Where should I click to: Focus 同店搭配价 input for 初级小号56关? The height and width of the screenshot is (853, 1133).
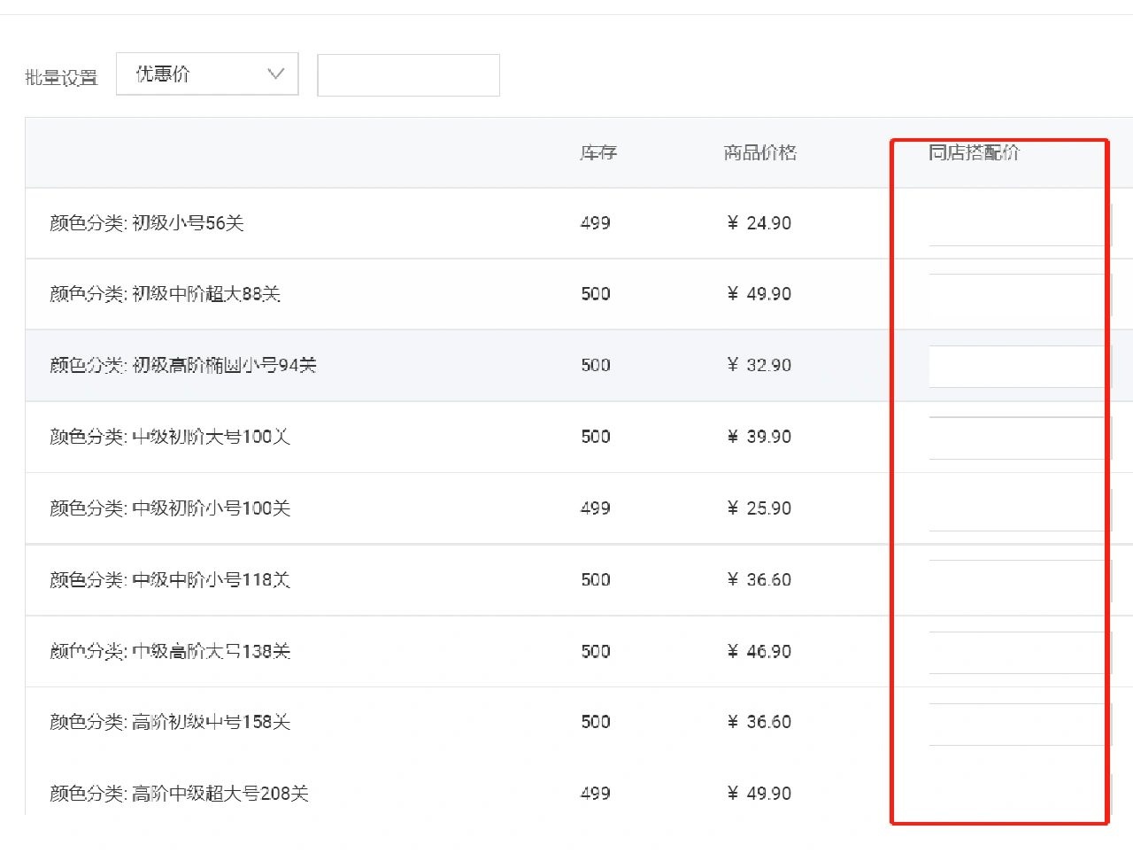coord(1020,224)
